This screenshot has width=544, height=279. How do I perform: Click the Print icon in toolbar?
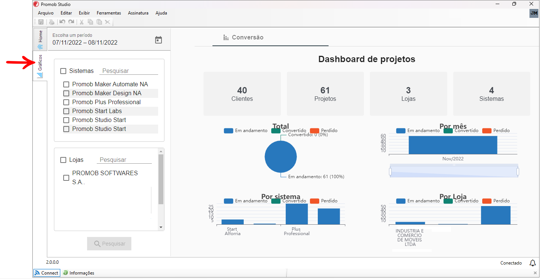tap(52, 22)
